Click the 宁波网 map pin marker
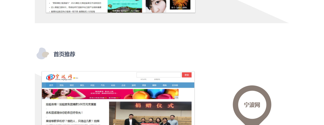The width and height of the screenshot is (324, 125). tap(252, 105)
